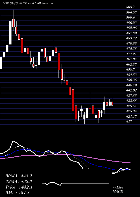Click the 467.04 price axis label
The image size is (140, 197).
[x=131, y=59]
